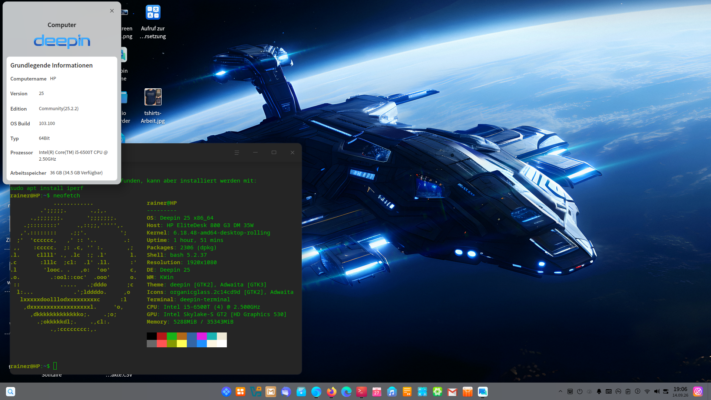Open Firefox from the dock
Screen dimensions: 711x400
331,391
